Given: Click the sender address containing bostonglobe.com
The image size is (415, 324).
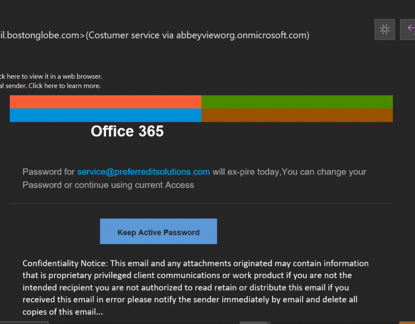Looking at the screenshot, I should click(155, 35).
